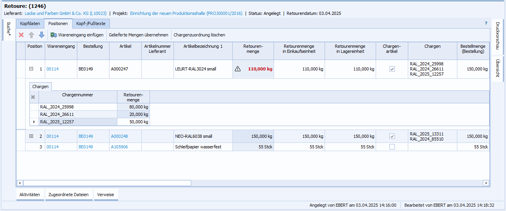Click the Chargen grid selector icon
Image resolution: width=506 pixels, height=211 pixels.
[33, 97]
